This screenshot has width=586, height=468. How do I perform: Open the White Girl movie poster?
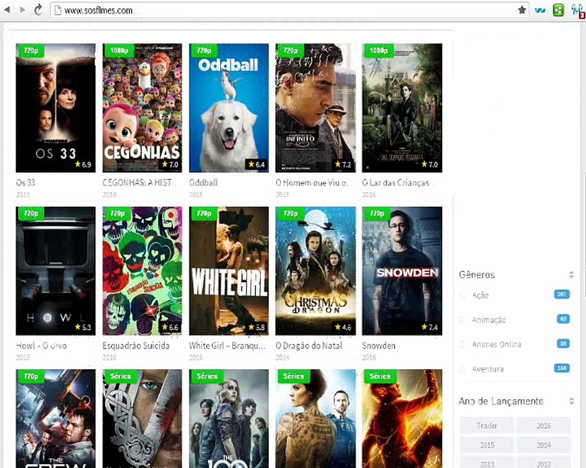229,271
